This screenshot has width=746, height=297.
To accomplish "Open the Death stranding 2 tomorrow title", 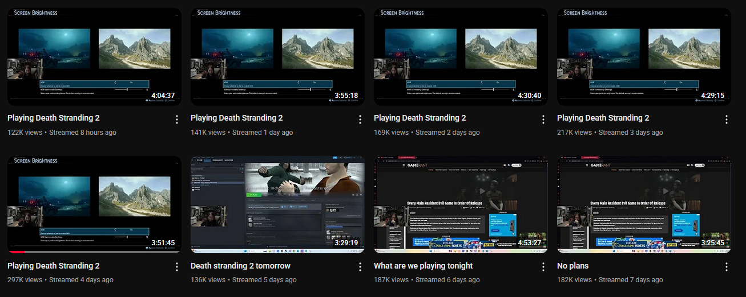I will click(240, 266).
